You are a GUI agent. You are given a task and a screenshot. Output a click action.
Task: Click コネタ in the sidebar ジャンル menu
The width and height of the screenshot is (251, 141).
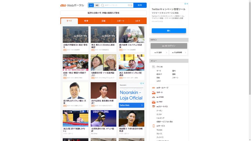158,81
